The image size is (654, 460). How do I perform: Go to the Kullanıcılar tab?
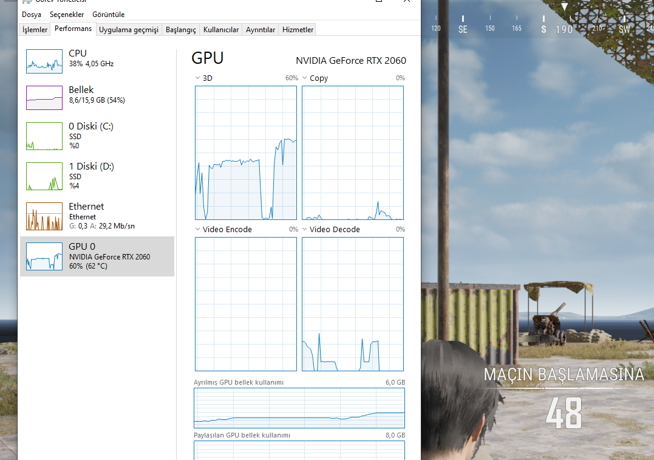coord(221,30)
